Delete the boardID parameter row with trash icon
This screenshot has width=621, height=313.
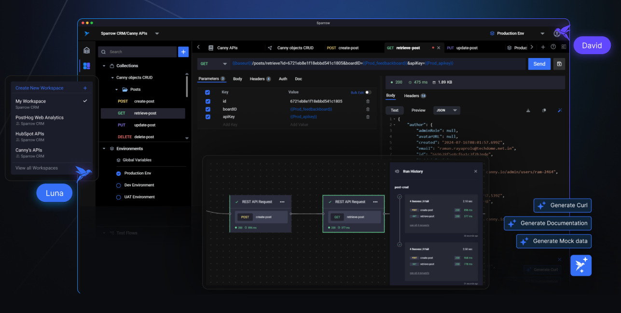click(368, 109)
